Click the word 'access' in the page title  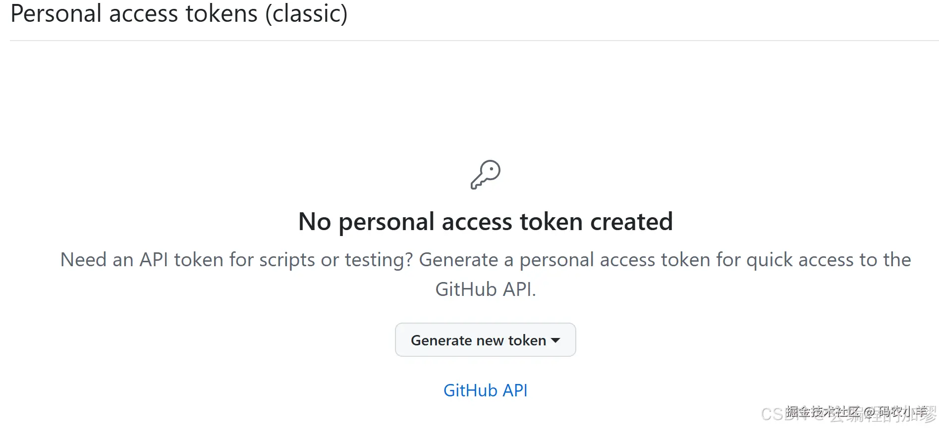click(143, 13)
